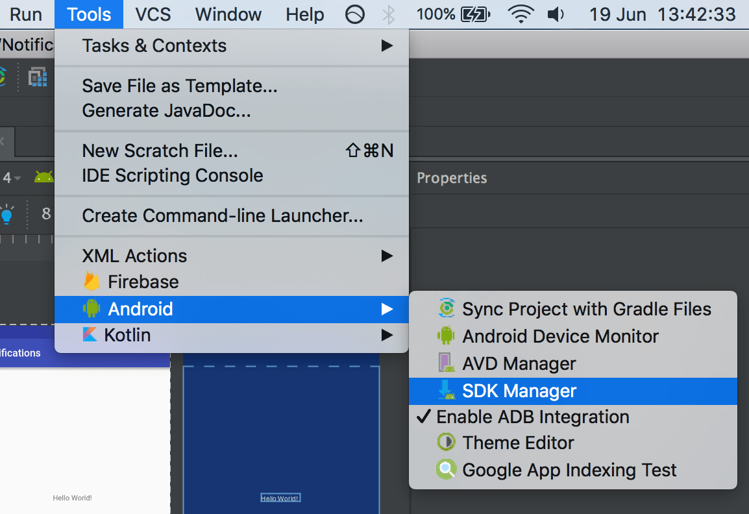Expand XML Actions submenu arrow
The height and width of the screenshot is (514, 749).
(387, 256)
